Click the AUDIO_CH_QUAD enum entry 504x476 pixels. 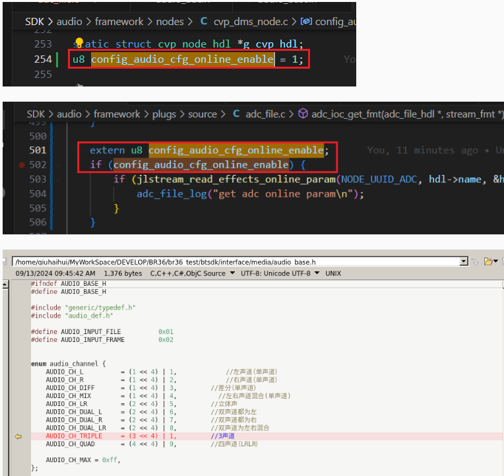tap(70, 444)
